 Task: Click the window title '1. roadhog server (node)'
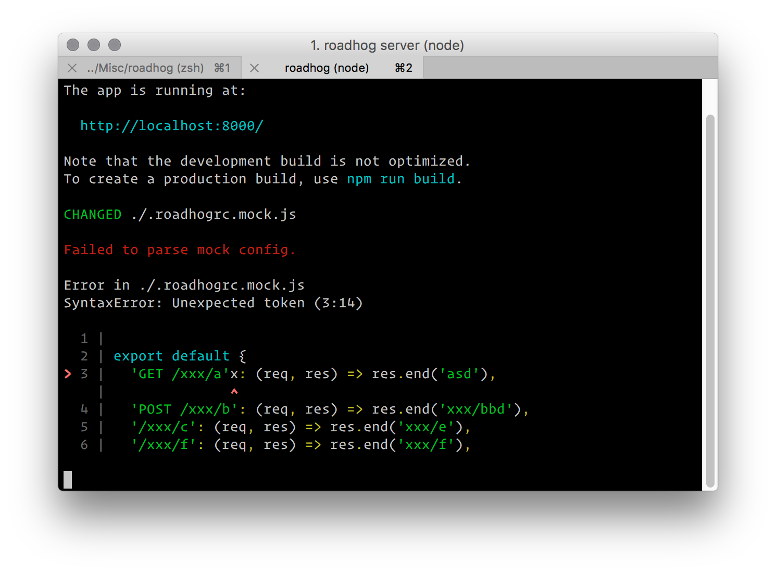(x=387, y=45)
